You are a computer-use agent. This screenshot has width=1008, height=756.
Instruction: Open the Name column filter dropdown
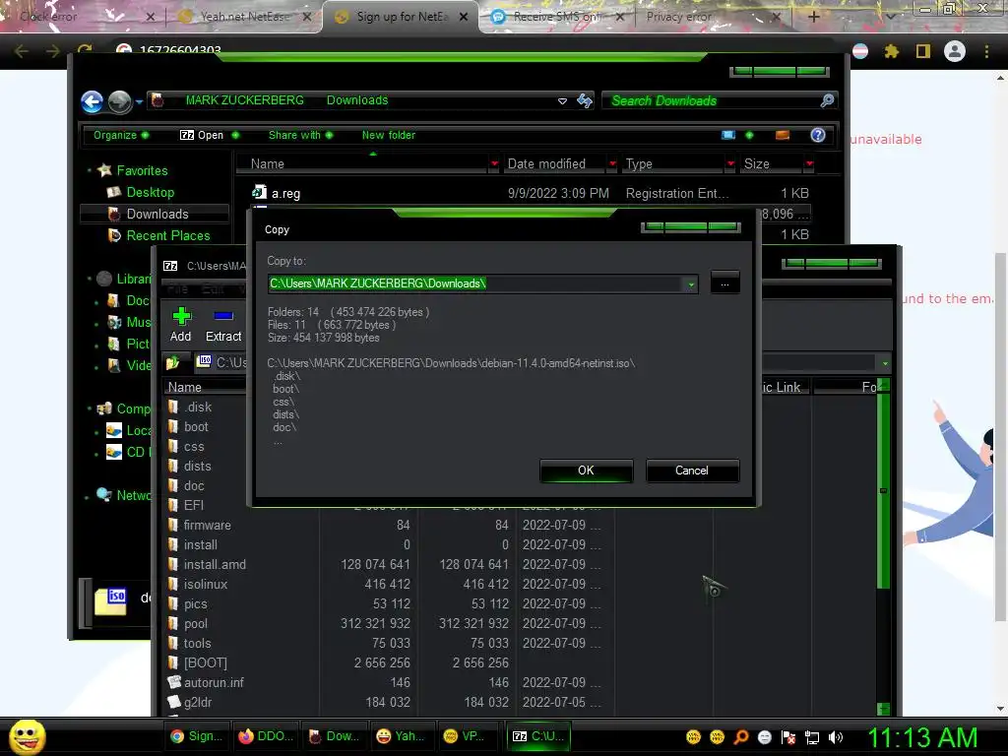(494, 164)
